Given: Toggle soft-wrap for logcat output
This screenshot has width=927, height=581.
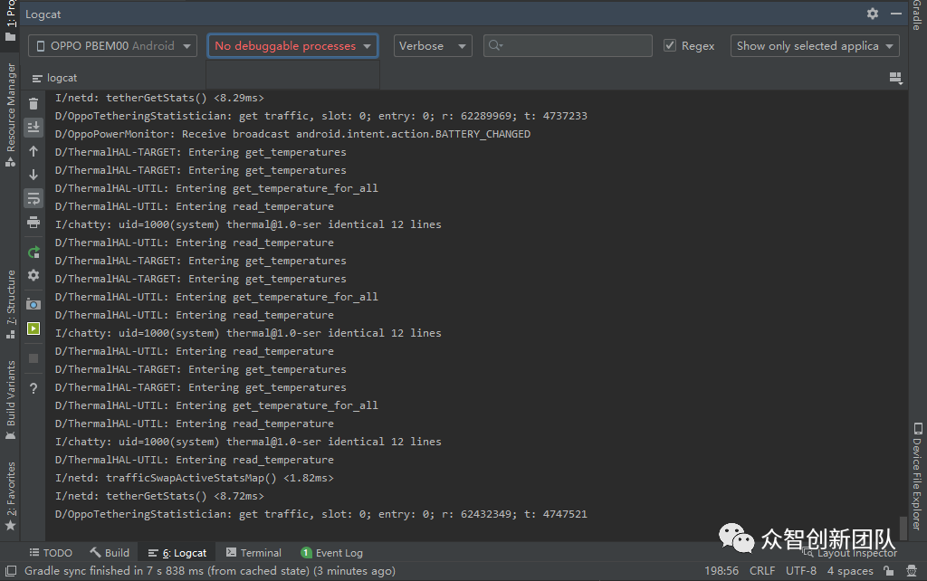Looking at the screenshot, I should click(33, 198).
